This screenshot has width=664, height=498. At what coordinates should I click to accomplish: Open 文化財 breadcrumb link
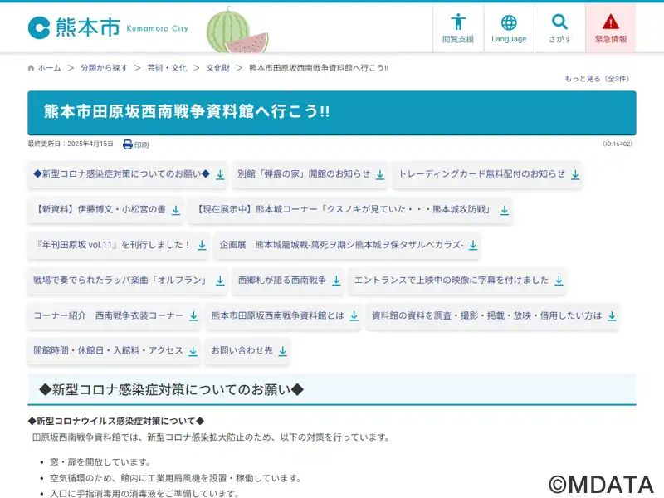pos(218,68)
